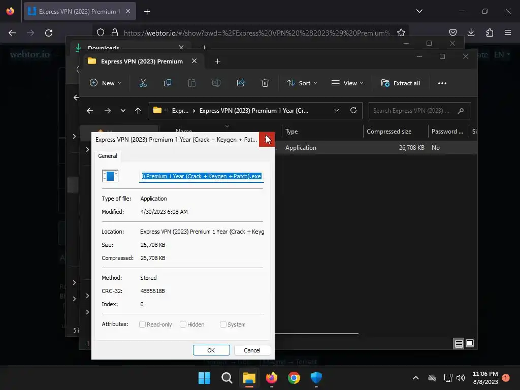Open Firefox Pocket save icon

point(452,32)
